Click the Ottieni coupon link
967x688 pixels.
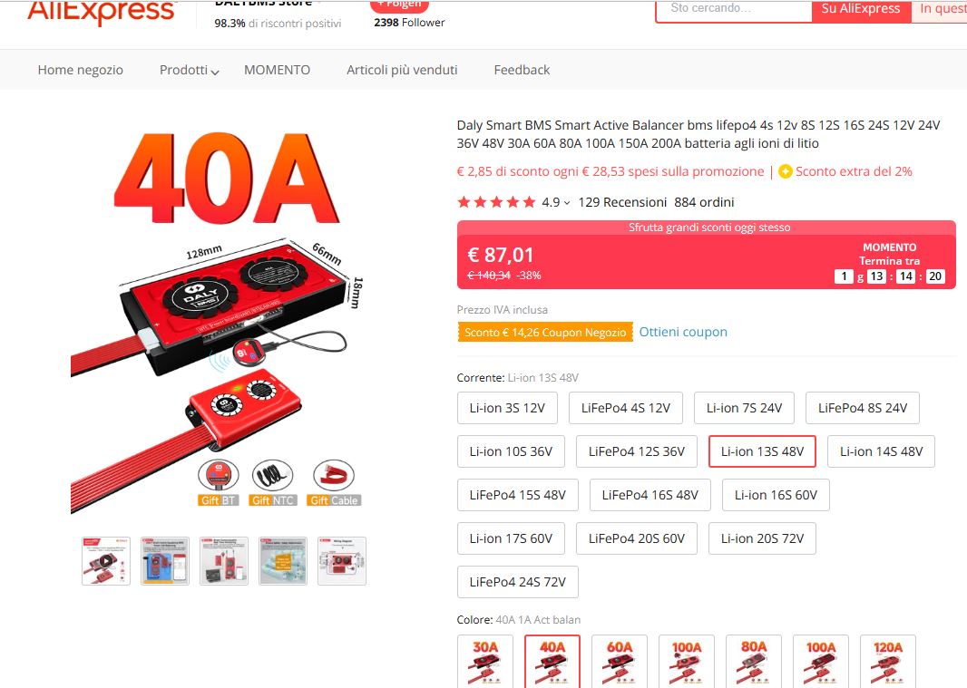pyautogui.click(x=683, y=332)
